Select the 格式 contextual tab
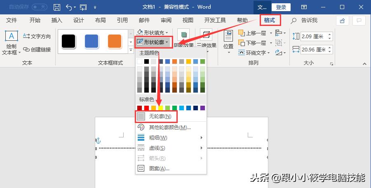 tap(270, 20)
